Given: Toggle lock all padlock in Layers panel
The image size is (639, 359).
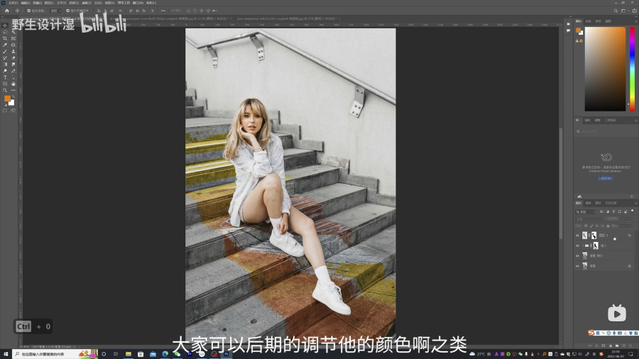Looking at the screenshot, I should coord(608,226).
